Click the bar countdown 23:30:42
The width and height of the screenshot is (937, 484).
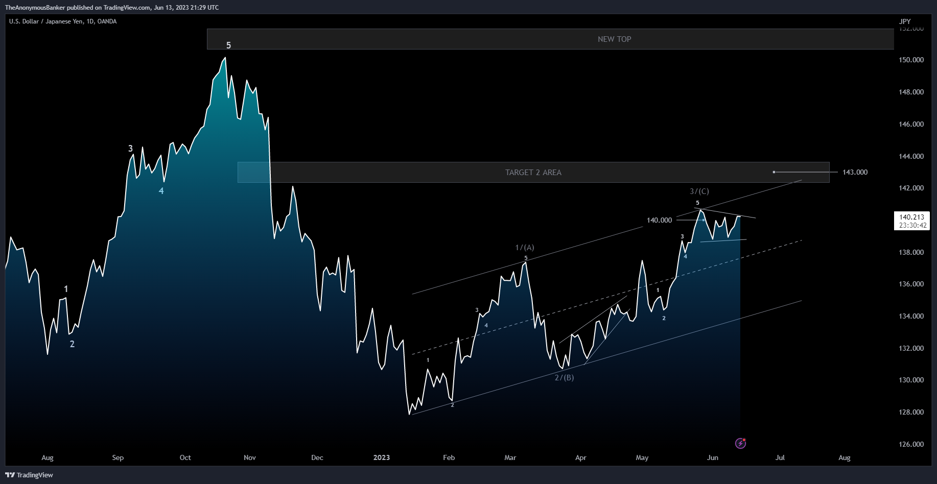[x=912, y=225]
